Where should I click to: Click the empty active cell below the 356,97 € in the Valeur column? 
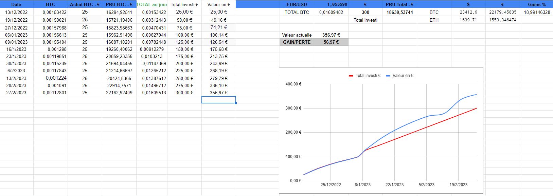219,100
